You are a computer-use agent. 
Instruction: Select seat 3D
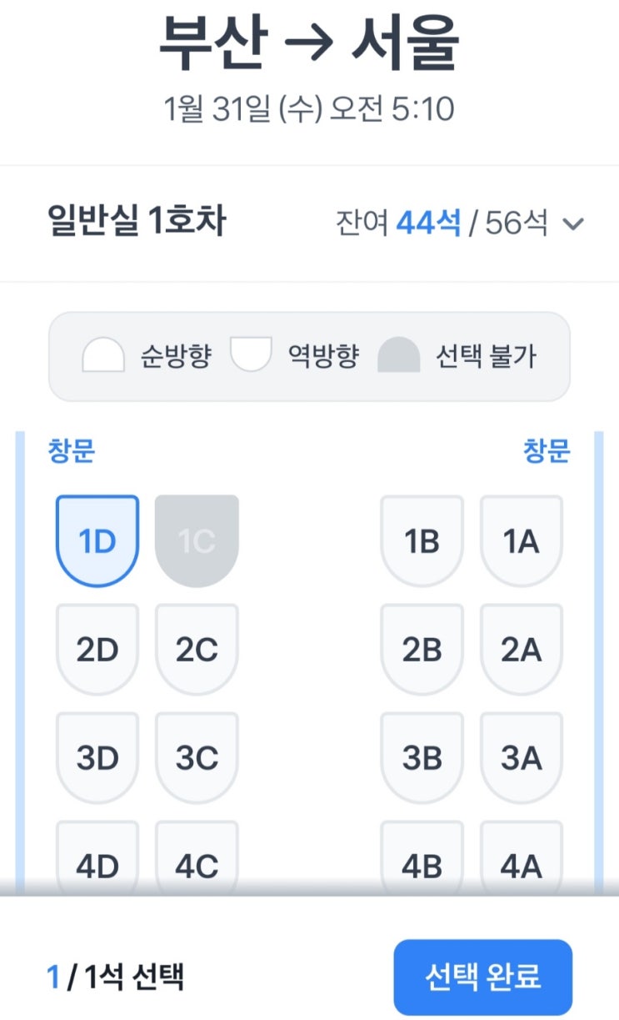pos(97,758)
